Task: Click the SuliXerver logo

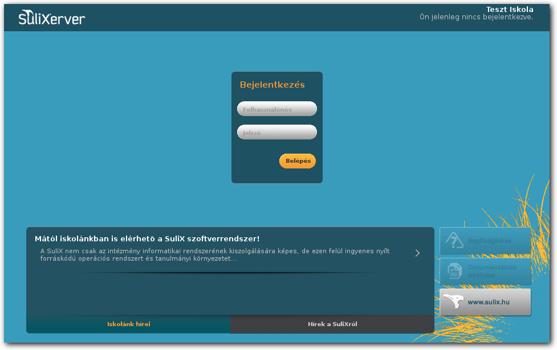Action: point(52,18)
